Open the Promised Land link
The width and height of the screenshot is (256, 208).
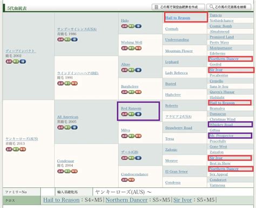(x=222, y=37)
